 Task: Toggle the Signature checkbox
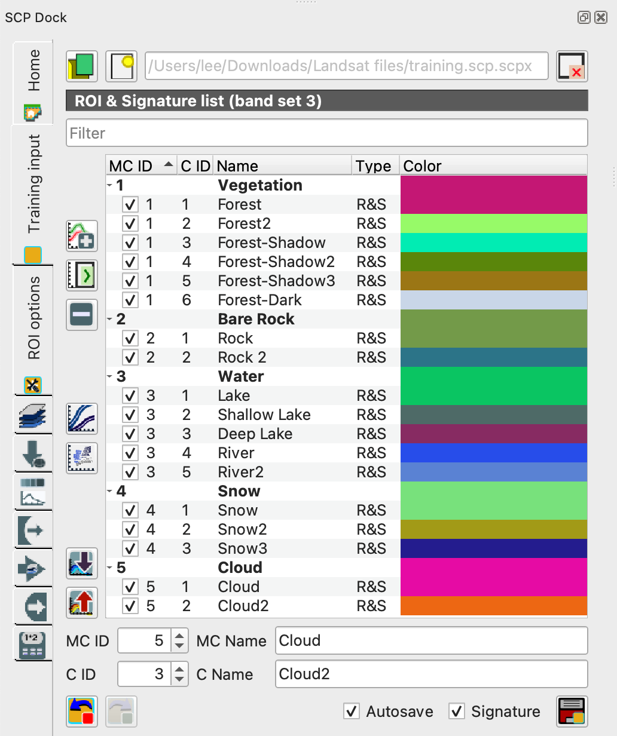(x=457, y=712)
